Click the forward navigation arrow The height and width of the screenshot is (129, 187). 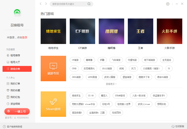[46, 4]
